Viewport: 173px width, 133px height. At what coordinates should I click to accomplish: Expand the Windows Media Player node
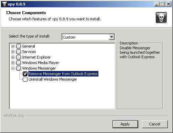tap(13, 63)
